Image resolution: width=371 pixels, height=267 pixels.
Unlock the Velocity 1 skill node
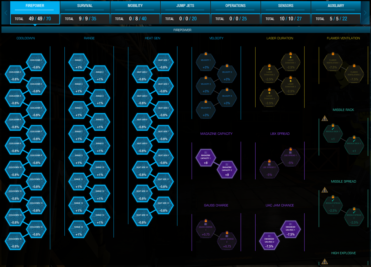click(206, 63)
